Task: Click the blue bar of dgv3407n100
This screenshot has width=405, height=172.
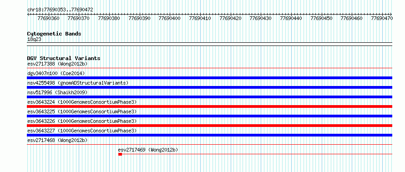Action: (x=210, y=78)
